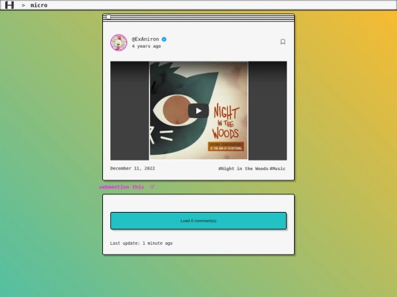Screen dimensions: 397x297
Task: Click the H site logo
Action: point(10,5)
